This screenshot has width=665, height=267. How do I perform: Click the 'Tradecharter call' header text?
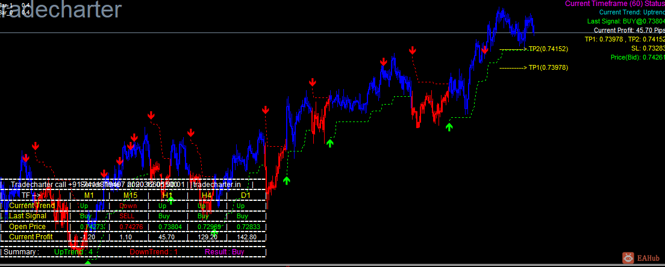(x=39, y=185)
